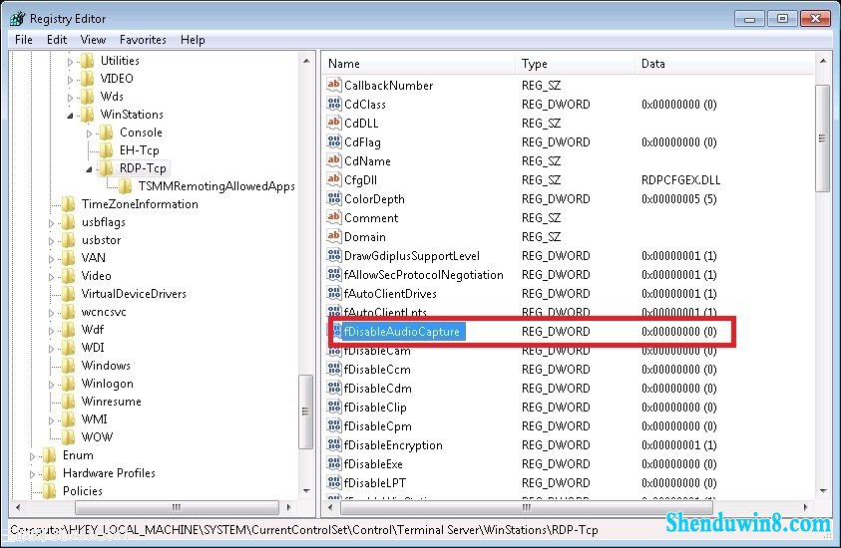Open the Edit menu
This screenshot has height=548, width=841.
[57, 40]
